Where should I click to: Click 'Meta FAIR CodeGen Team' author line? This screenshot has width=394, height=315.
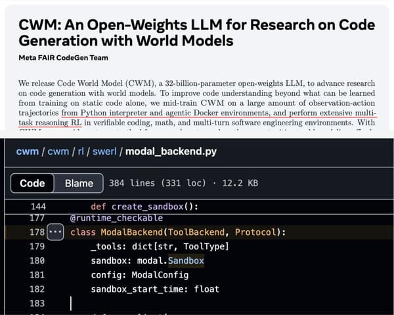[x=63, y=58]
